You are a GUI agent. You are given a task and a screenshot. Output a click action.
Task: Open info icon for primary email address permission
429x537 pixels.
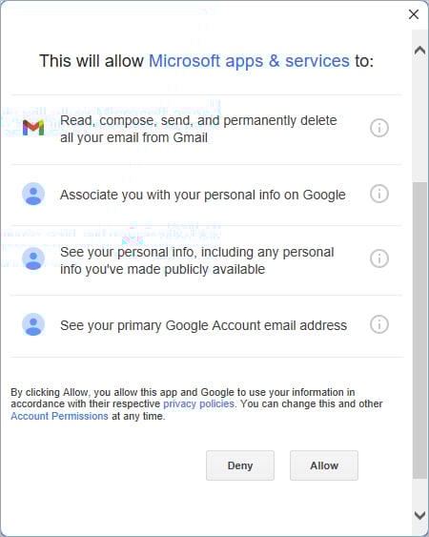point(379,324)
